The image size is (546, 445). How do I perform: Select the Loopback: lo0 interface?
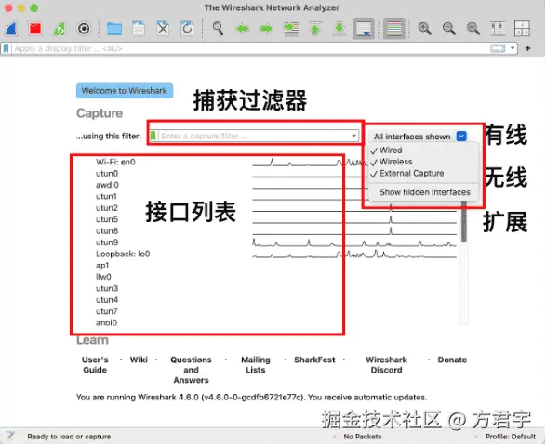pyautogui.click(x=123, y=255)
